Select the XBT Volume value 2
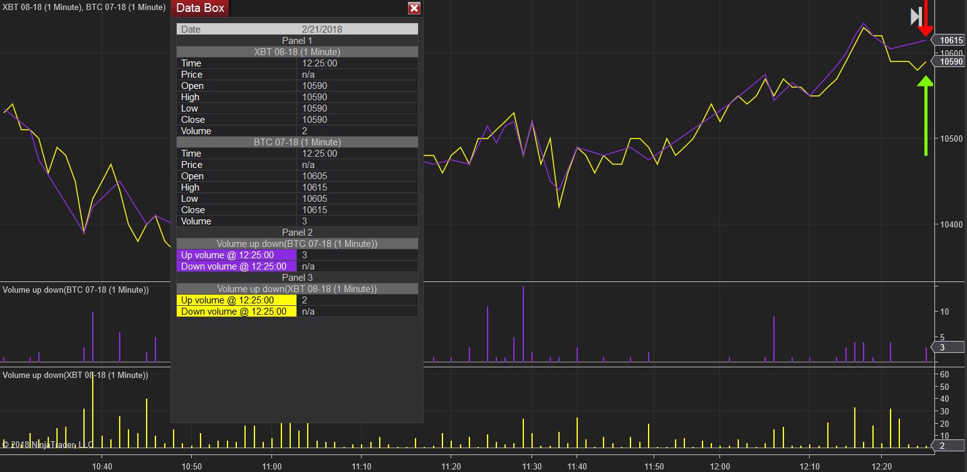Screen dimensions: 967x472 [305, 130]
